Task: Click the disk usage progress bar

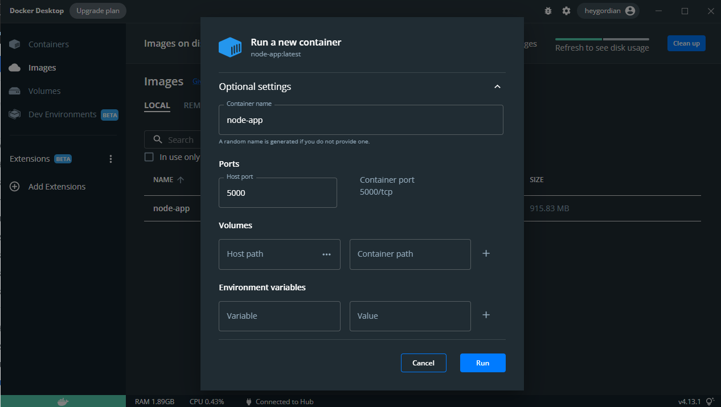Action: click(602, 39)
